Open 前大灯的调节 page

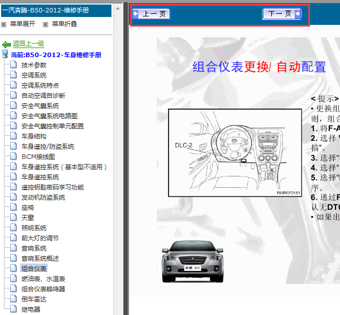point(40,238)
